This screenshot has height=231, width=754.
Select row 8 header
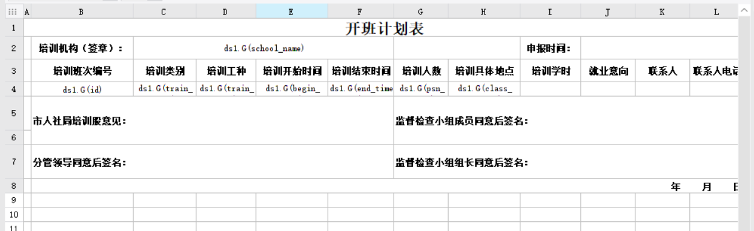13,186
